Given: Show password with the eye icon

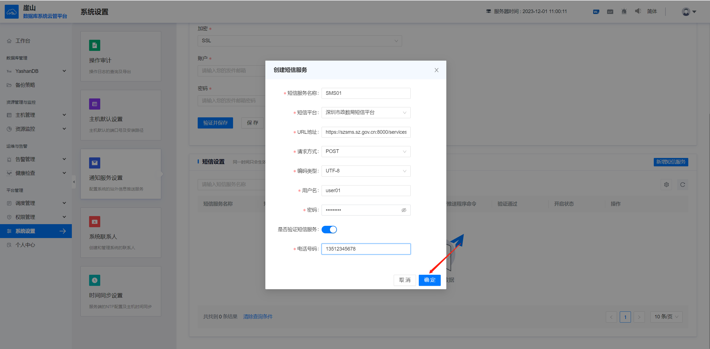Looking at the screenshot, I should point(404,210).
